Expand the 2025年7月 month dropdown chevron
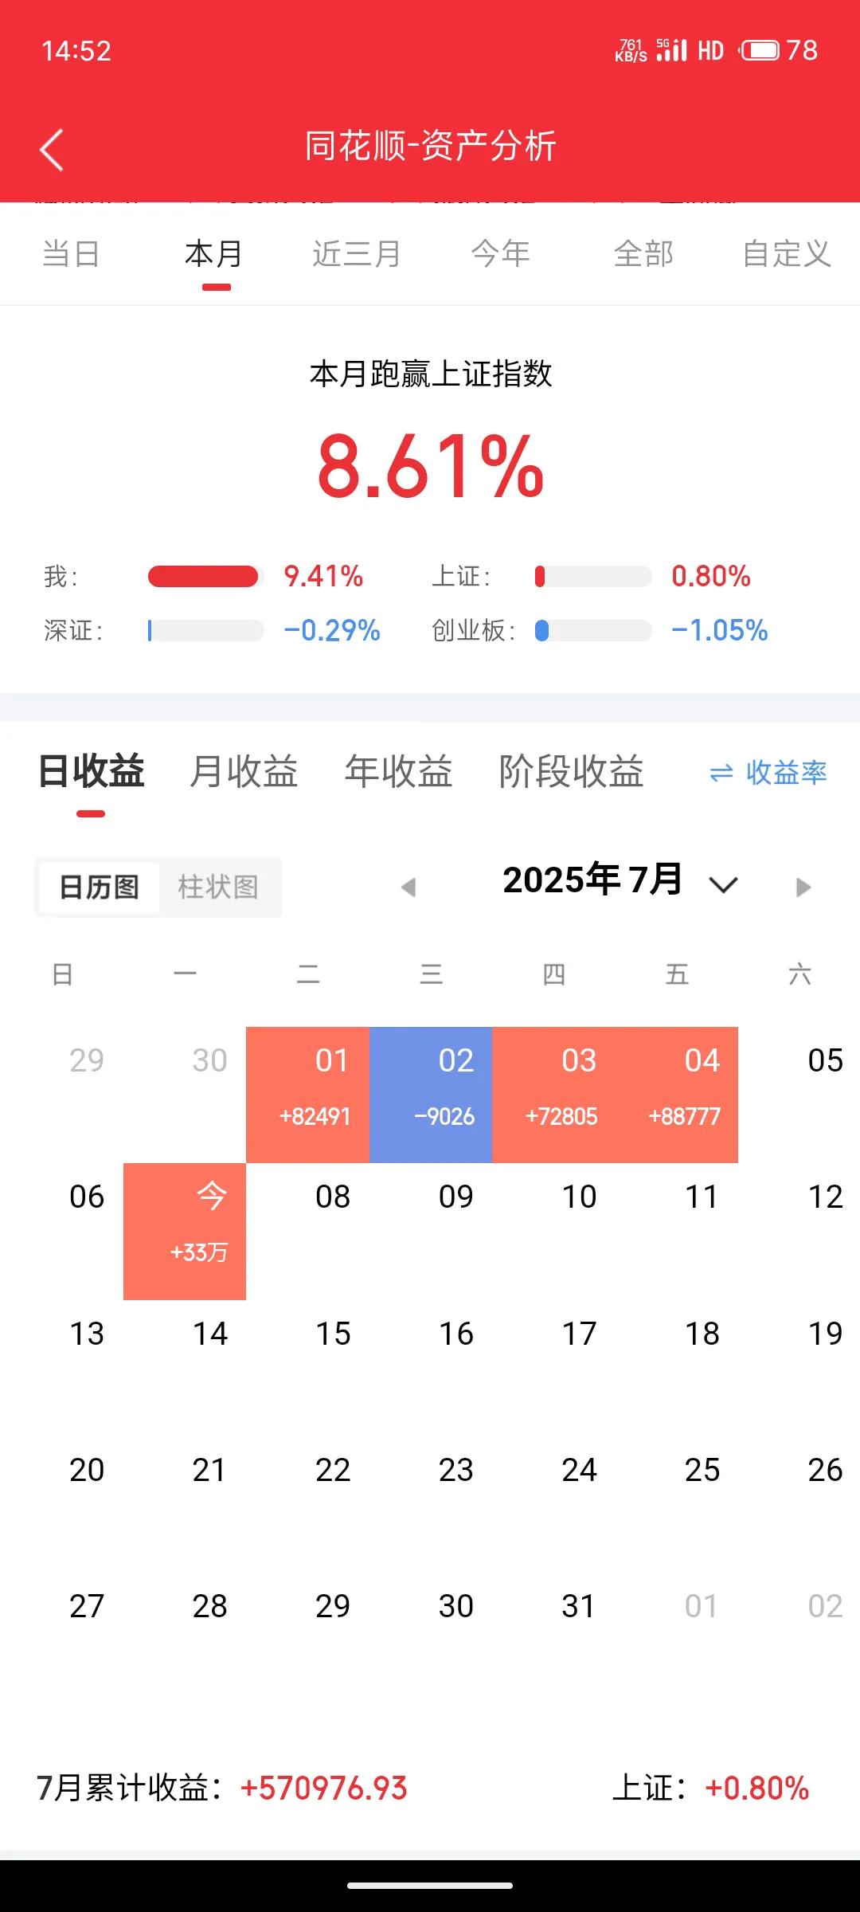860x1912 pixels. [723, 884]
